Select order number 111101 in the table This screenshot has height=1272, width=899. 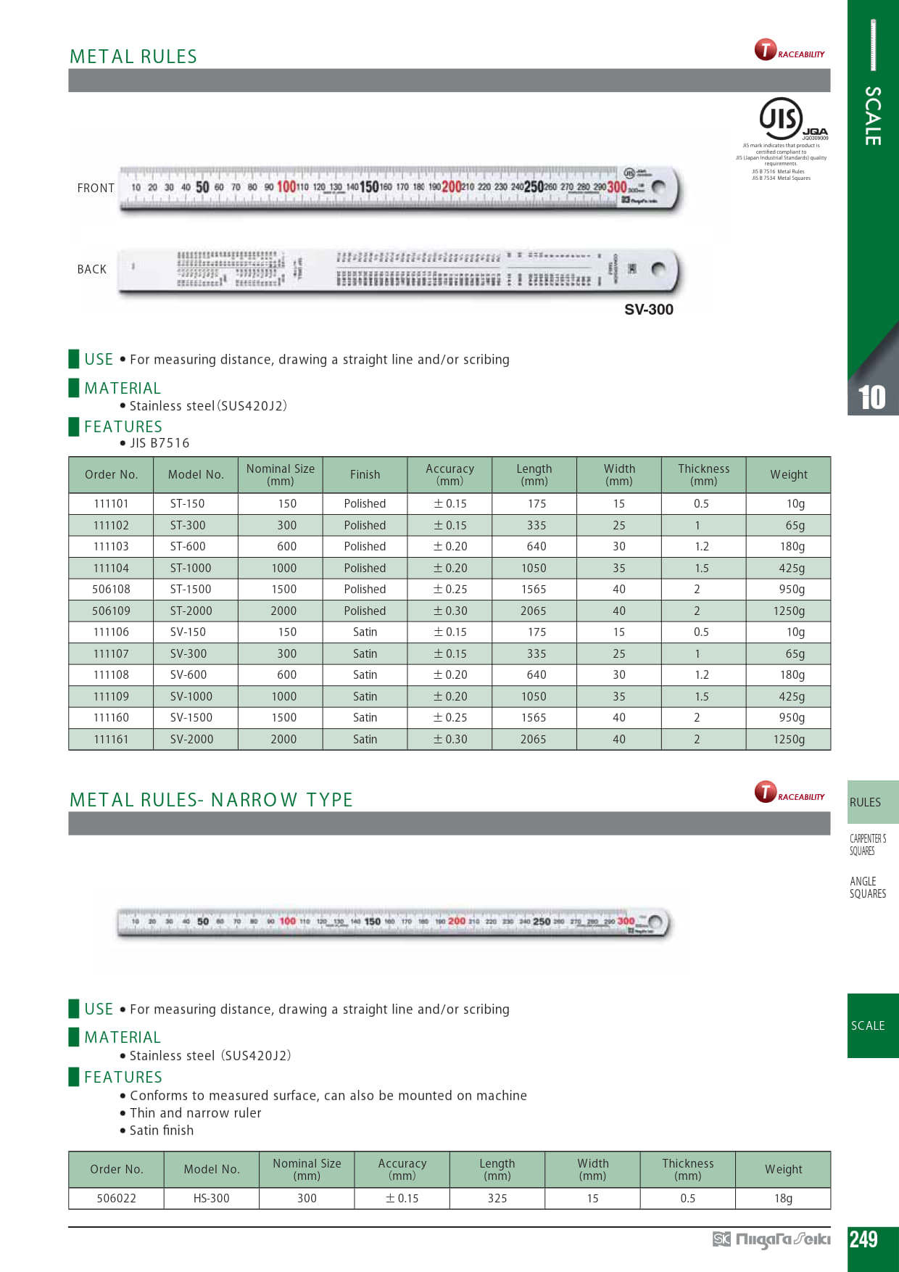click(x=111, y=504)
